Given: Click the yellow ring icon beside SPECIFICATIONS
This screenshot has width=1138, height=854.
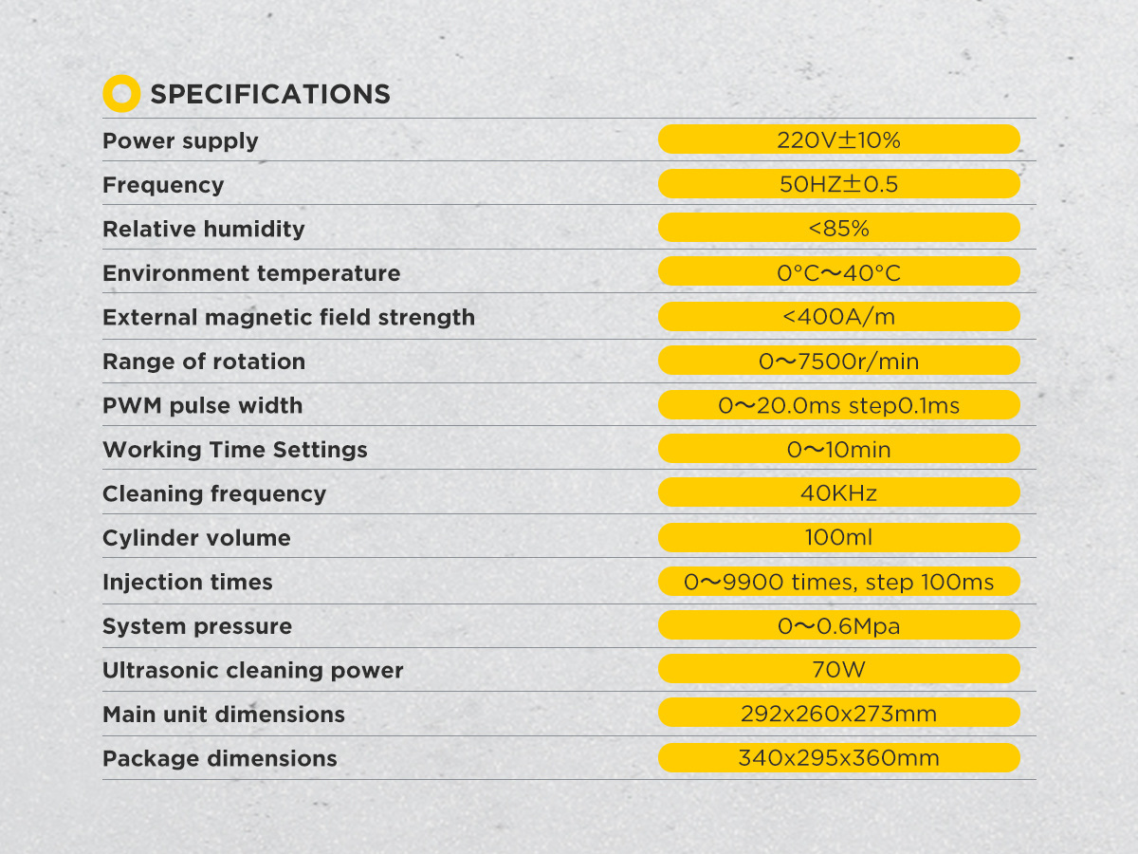Looking at the screenshot, I should point(120,94).
